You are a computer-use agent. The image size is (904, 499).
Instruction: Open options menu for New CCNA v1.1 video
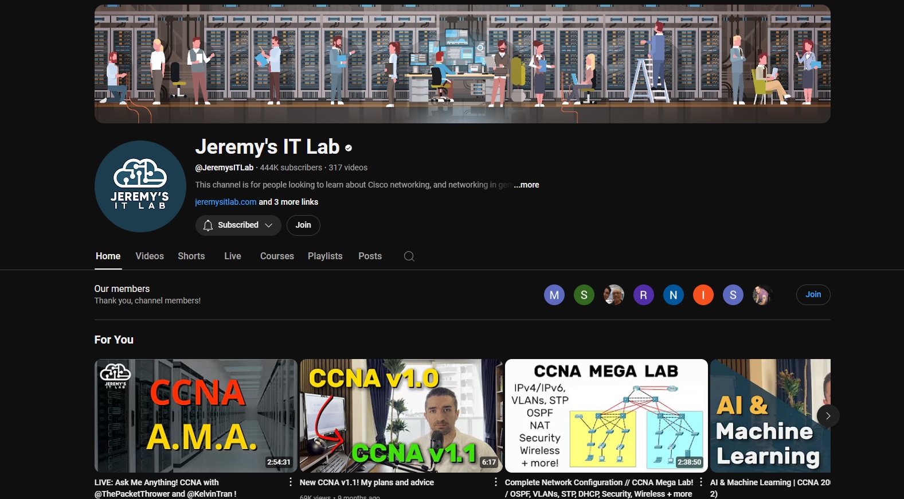click(x=496, y=482)
